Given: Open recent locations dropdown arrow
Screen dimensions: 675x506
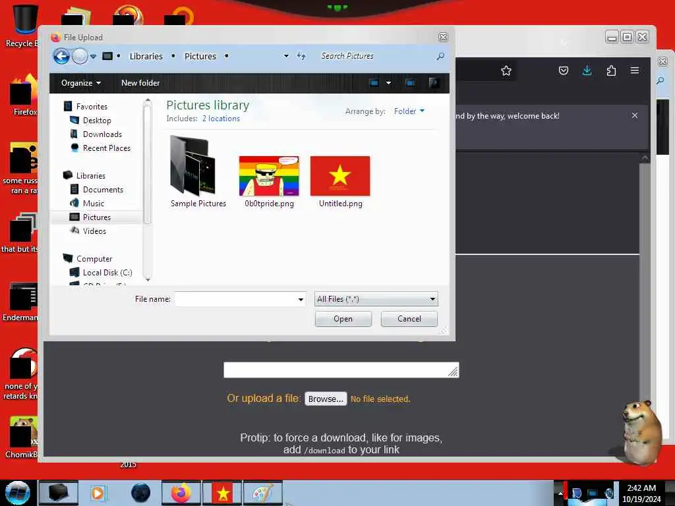Looking at the screenshot, I should [93, 57].
